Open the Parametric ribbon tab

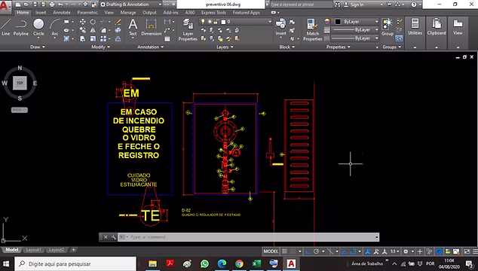click(87, 13)
